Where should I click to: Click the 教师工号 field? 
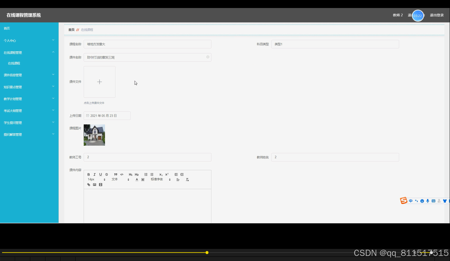click(148, 157)
